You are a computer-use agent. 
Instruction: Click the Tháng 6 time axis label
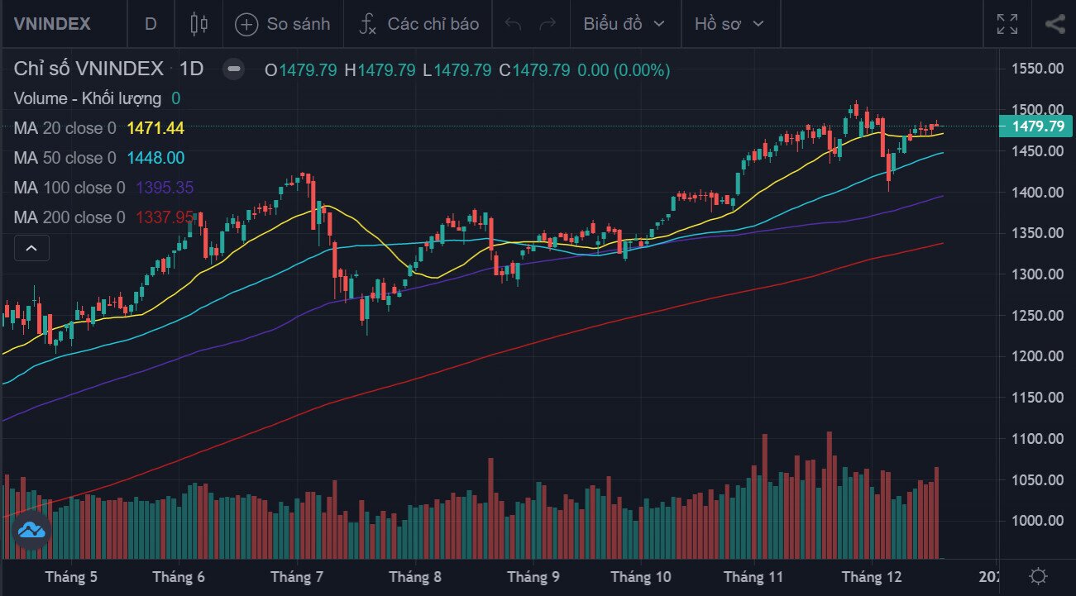click(179, 577)
